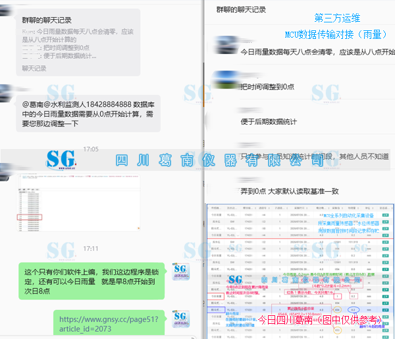Click avatar beside 把时间调整到0点 in record window

coord(225,80)
